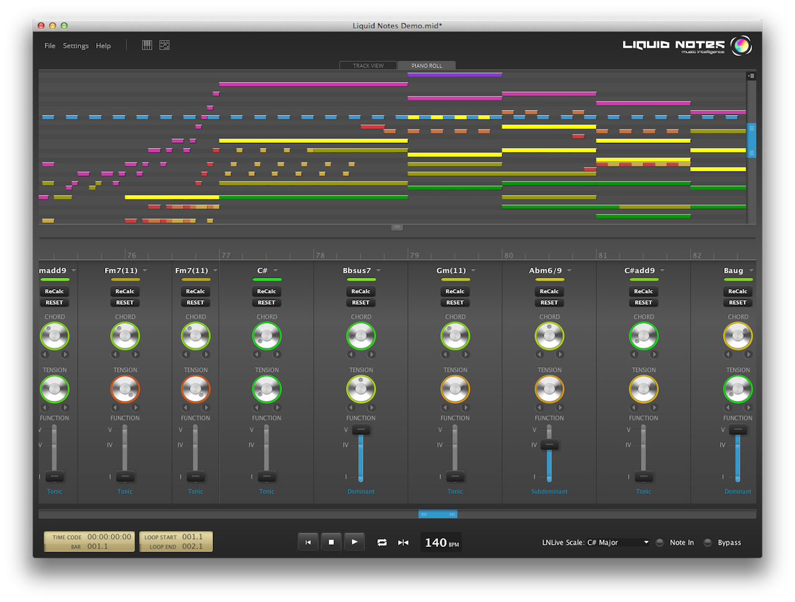Switch to the Track View tab

tap(368, 65)
